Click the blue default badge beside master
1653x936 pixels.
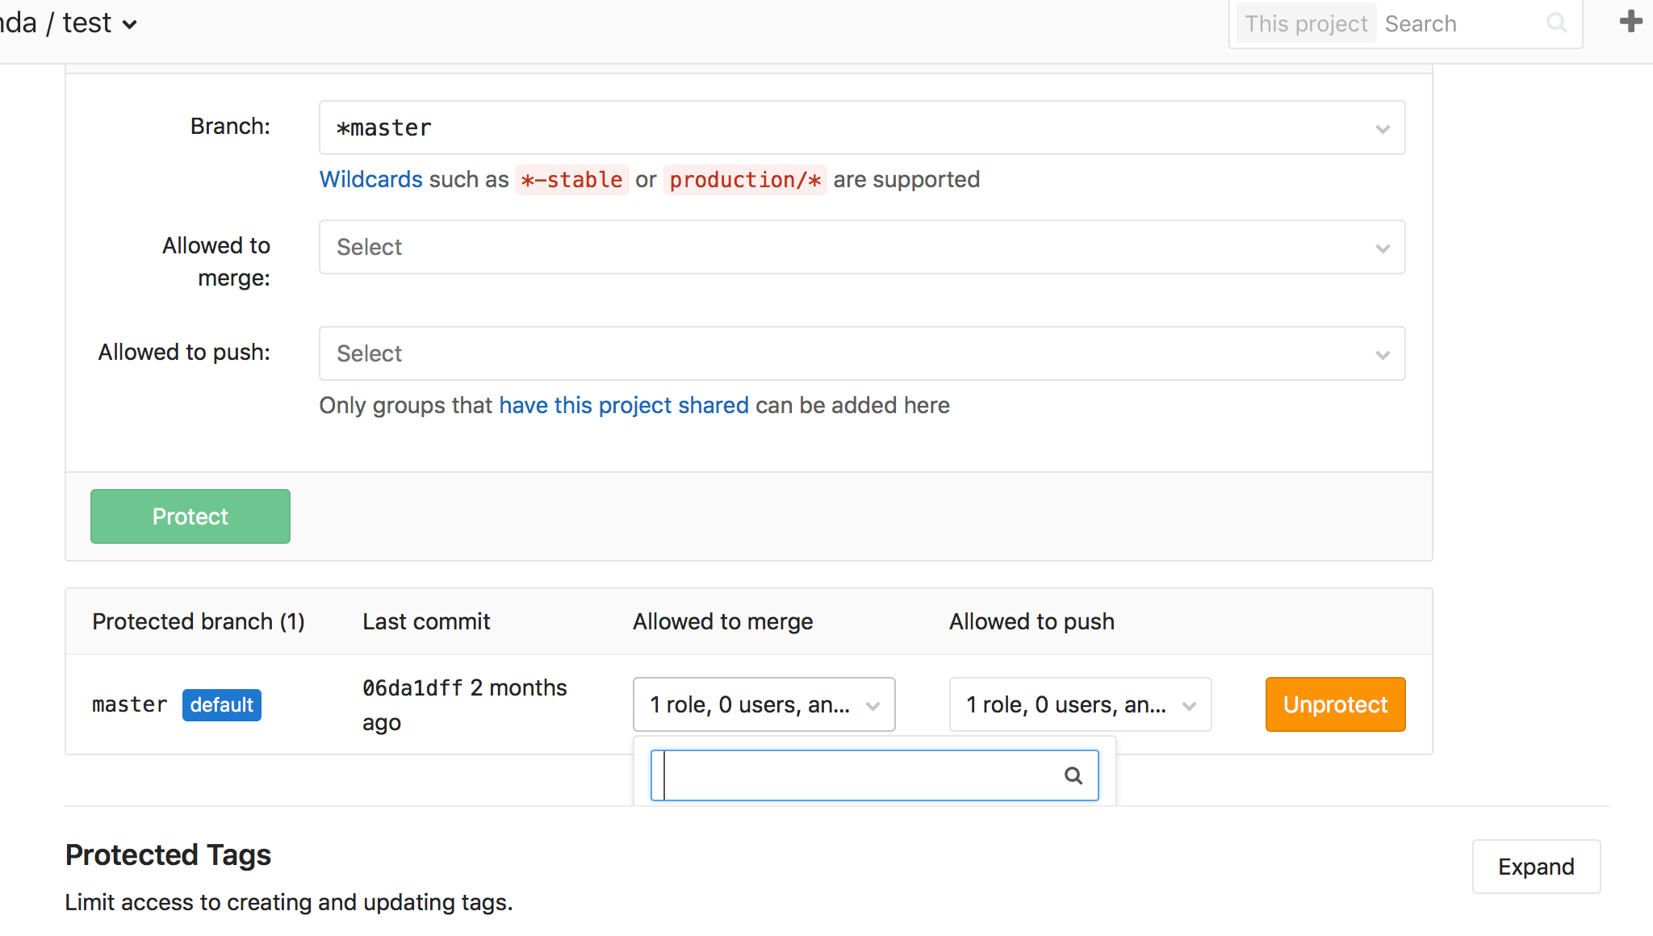[221, 705]
